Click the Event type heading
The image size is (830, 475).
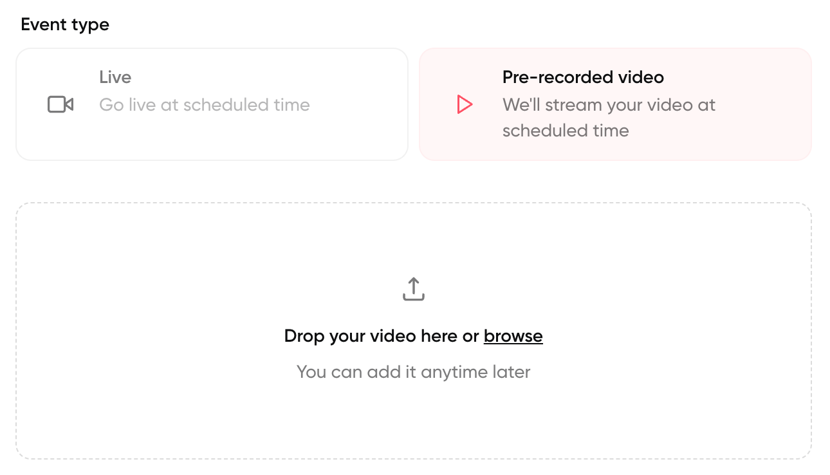(x=64, y=24)
